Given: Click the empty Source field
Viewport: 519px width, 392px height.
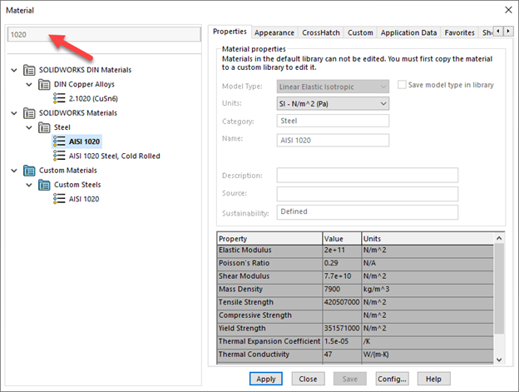Looking at the screenshot, I should click(368, 194).
